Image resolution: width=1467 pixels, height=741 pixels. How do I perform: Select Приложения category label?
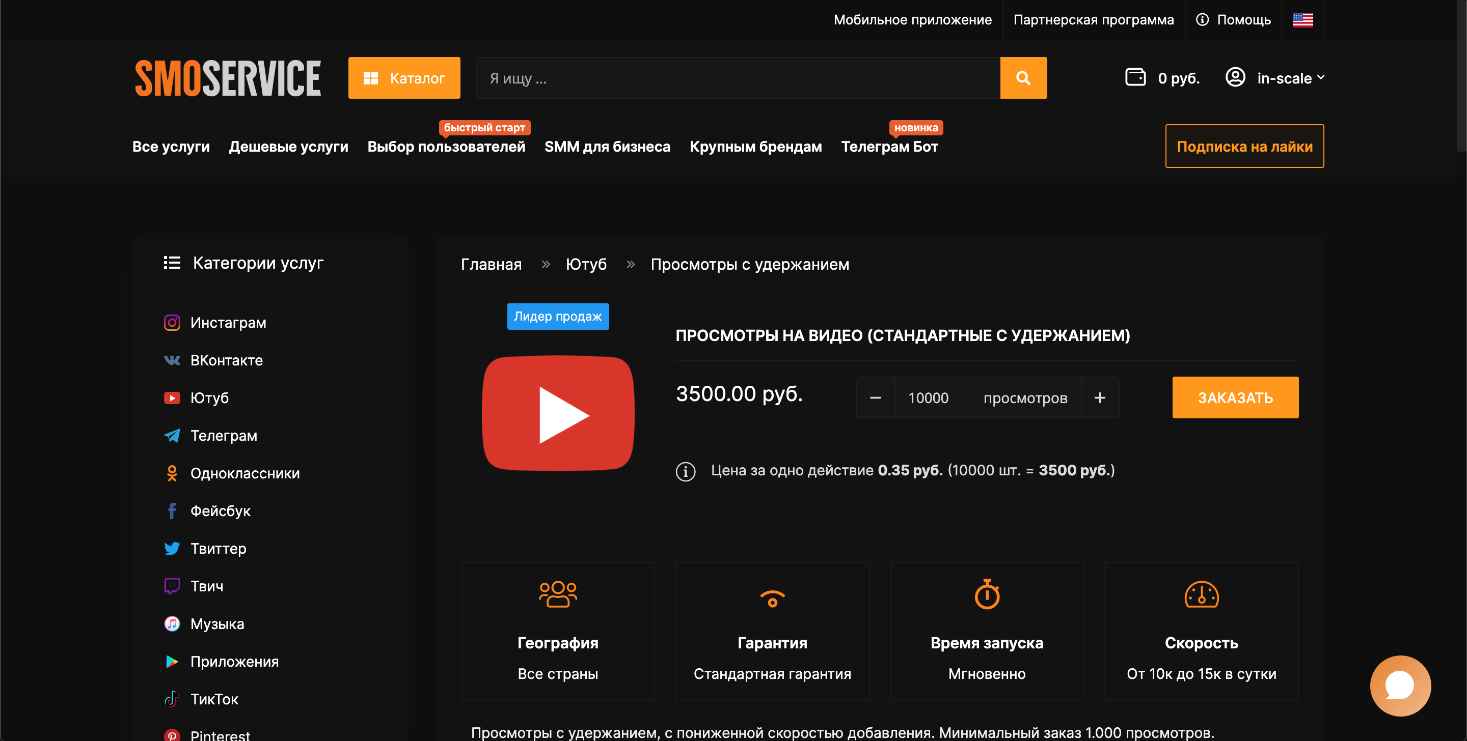click(234, 661)
